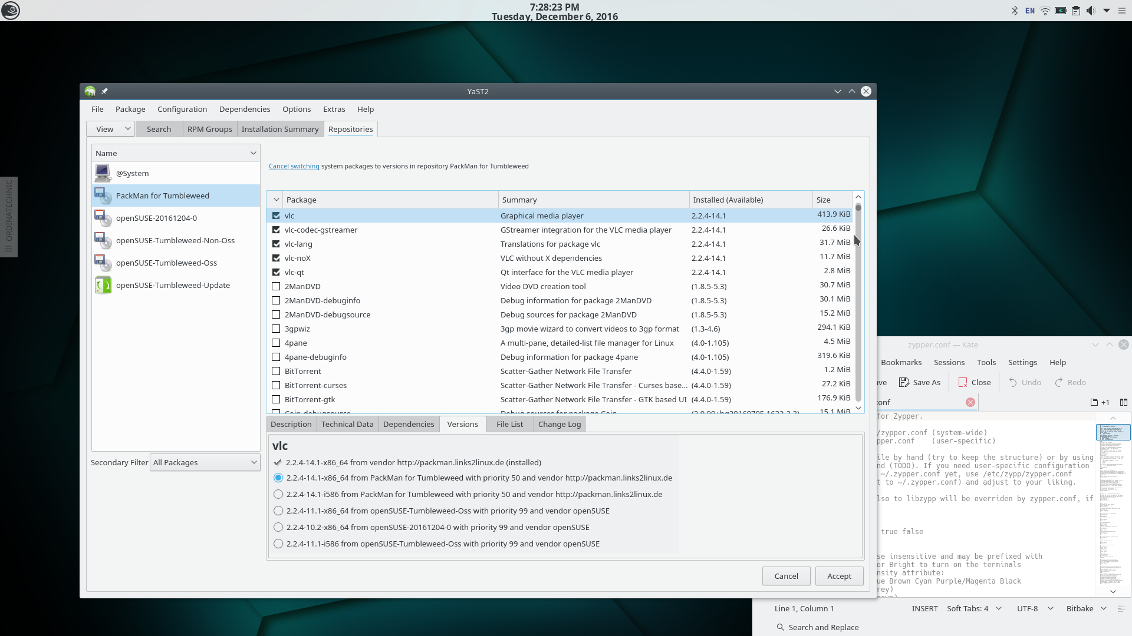The image size is (1132, 636).
Task: Open Bitbake syntax mode dropdown in Kate
Action: (1086, 608)
